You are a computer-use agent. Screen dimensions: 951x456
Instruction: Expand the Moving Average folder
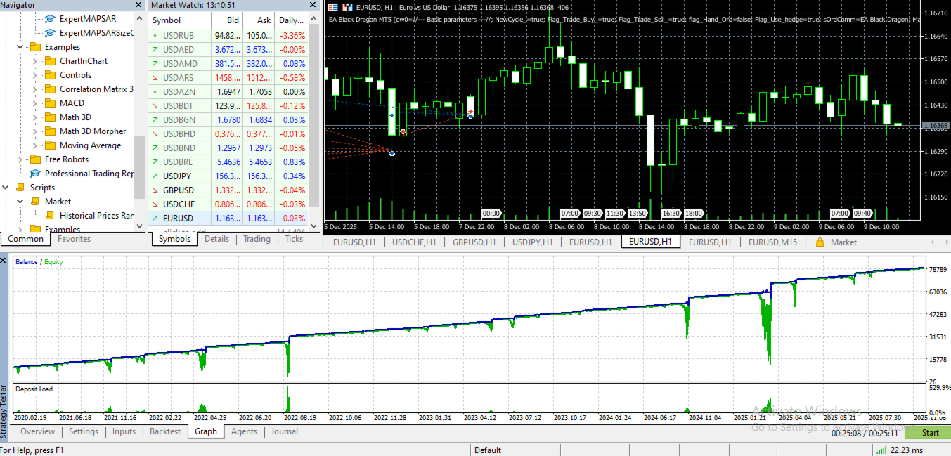coord(34,145)
